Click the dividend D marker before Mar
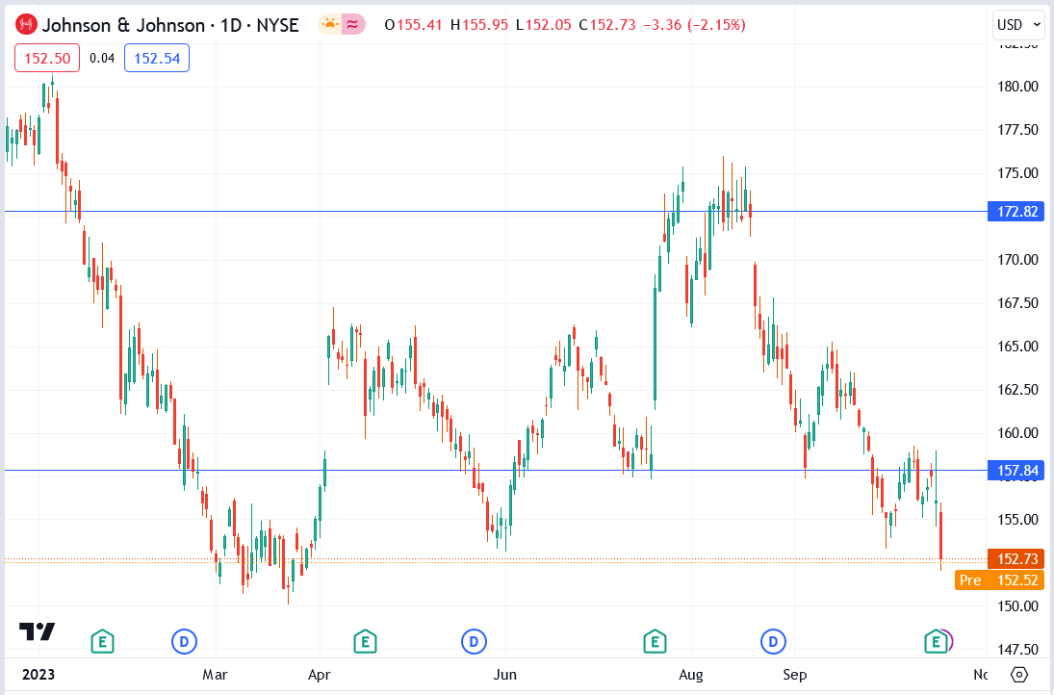 [x=184, y=642]
